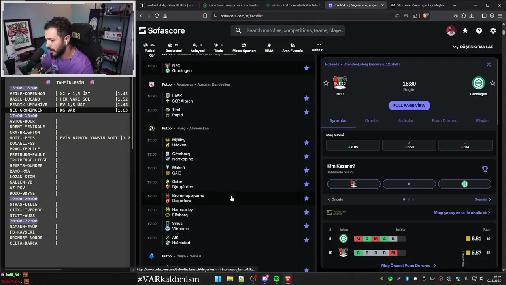Unfavorite the Öster vs Djurgården match

point(306,184)
